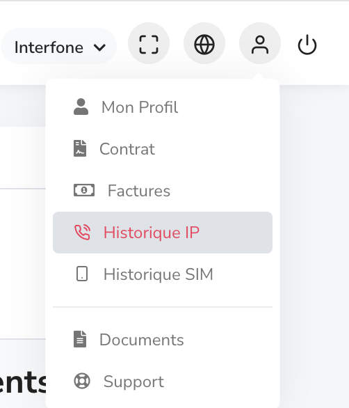349x408 pixels.
Task: Click the user account icon button
Action: click(260, 45)
